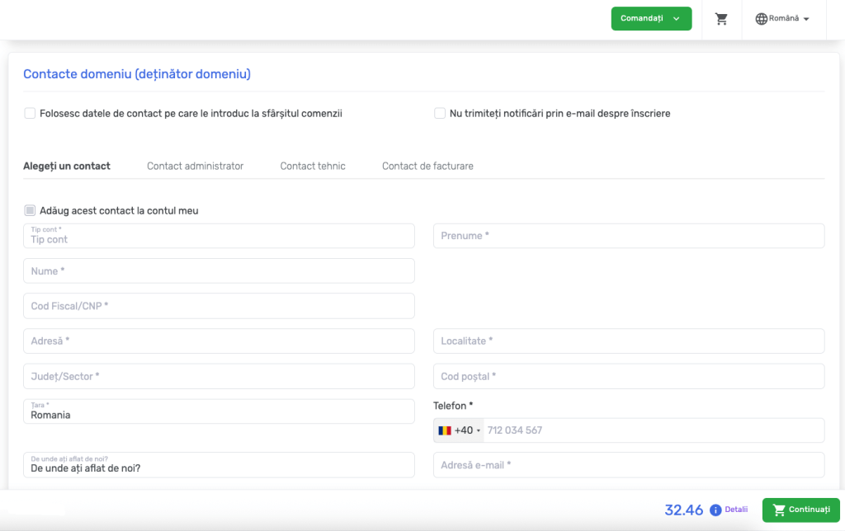Click the 'Cod Fiscal/CNP' input field
This screenshot has height=531, width=845.
tap(219, 306)
